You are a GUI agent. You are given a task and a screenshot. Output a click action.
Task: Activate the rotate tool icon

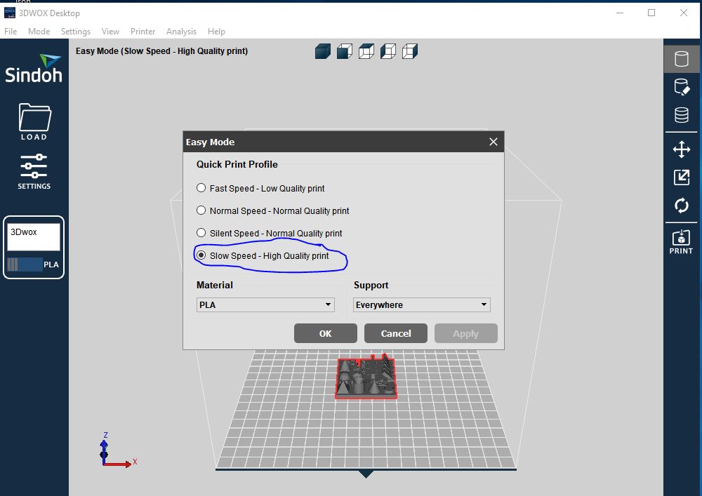(x=682, y=206)
